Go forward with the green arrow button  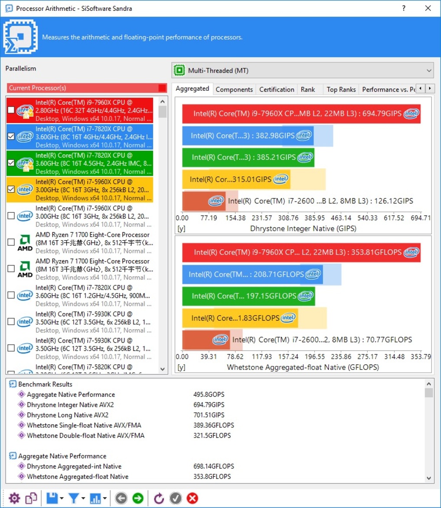(138, 498)
